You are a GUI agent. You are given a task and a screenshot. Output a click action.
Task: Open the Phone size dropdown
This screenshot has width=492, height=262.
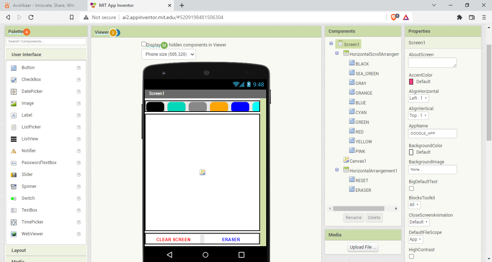[168, 54]
